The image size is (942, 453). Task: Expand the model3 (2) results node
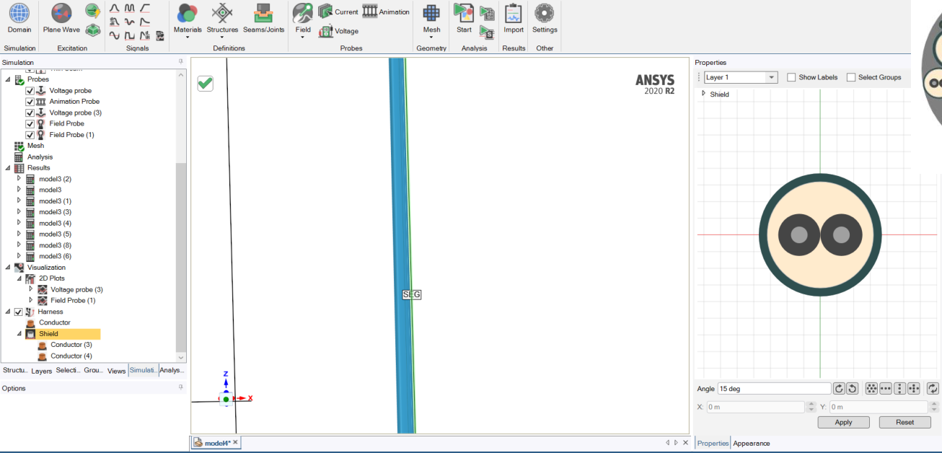tap(19, 178)
